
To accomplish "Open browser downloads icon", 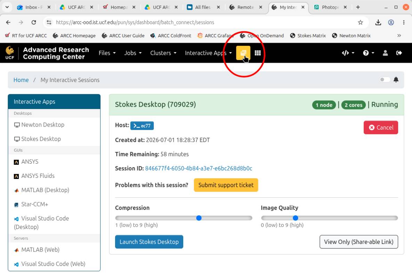I will (x=378, y=22).
